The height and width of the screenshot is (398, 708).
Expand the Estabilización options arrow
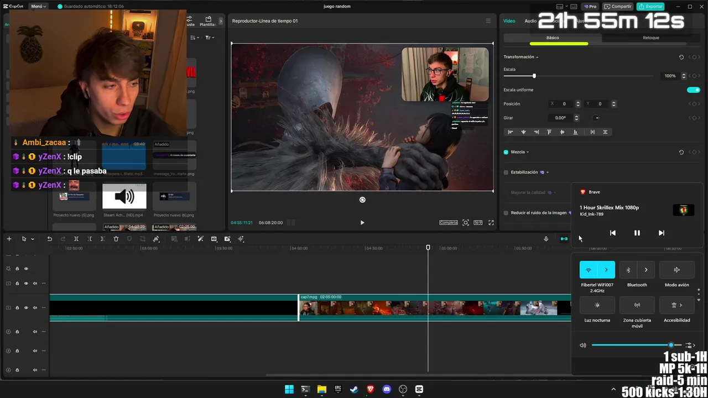(x=548, y=172)
